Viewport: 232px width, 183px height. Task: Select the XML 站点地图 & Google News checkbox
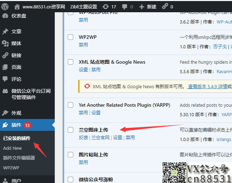(70, 62)
